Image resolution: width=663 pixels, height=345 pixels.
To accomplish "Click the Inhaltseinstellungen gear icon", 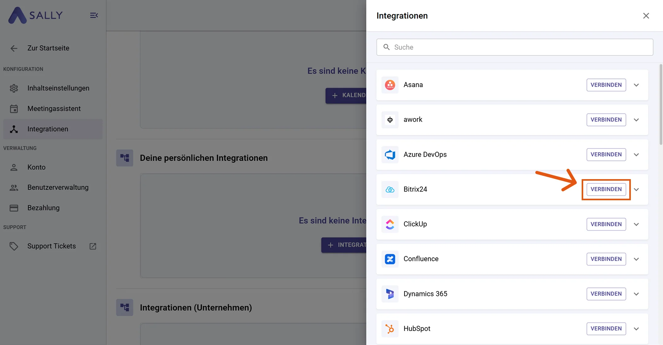I will pyautogui.click(x=14, y=88).
